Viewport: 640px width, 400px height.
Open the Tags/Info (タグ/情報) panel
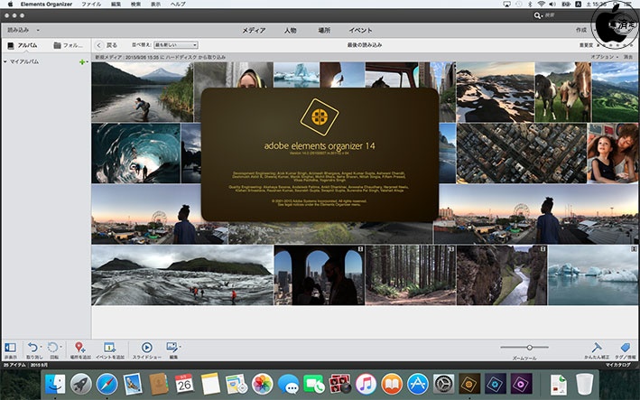625,347
